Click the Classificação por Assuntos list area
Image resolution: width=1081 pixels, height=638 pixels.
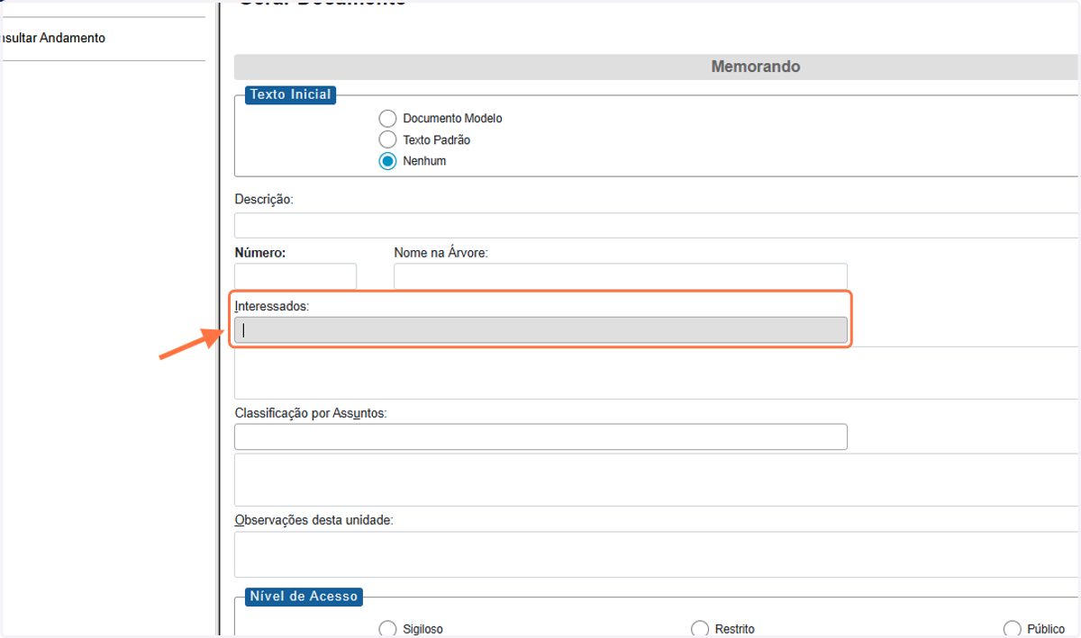(x=657, y=480)
